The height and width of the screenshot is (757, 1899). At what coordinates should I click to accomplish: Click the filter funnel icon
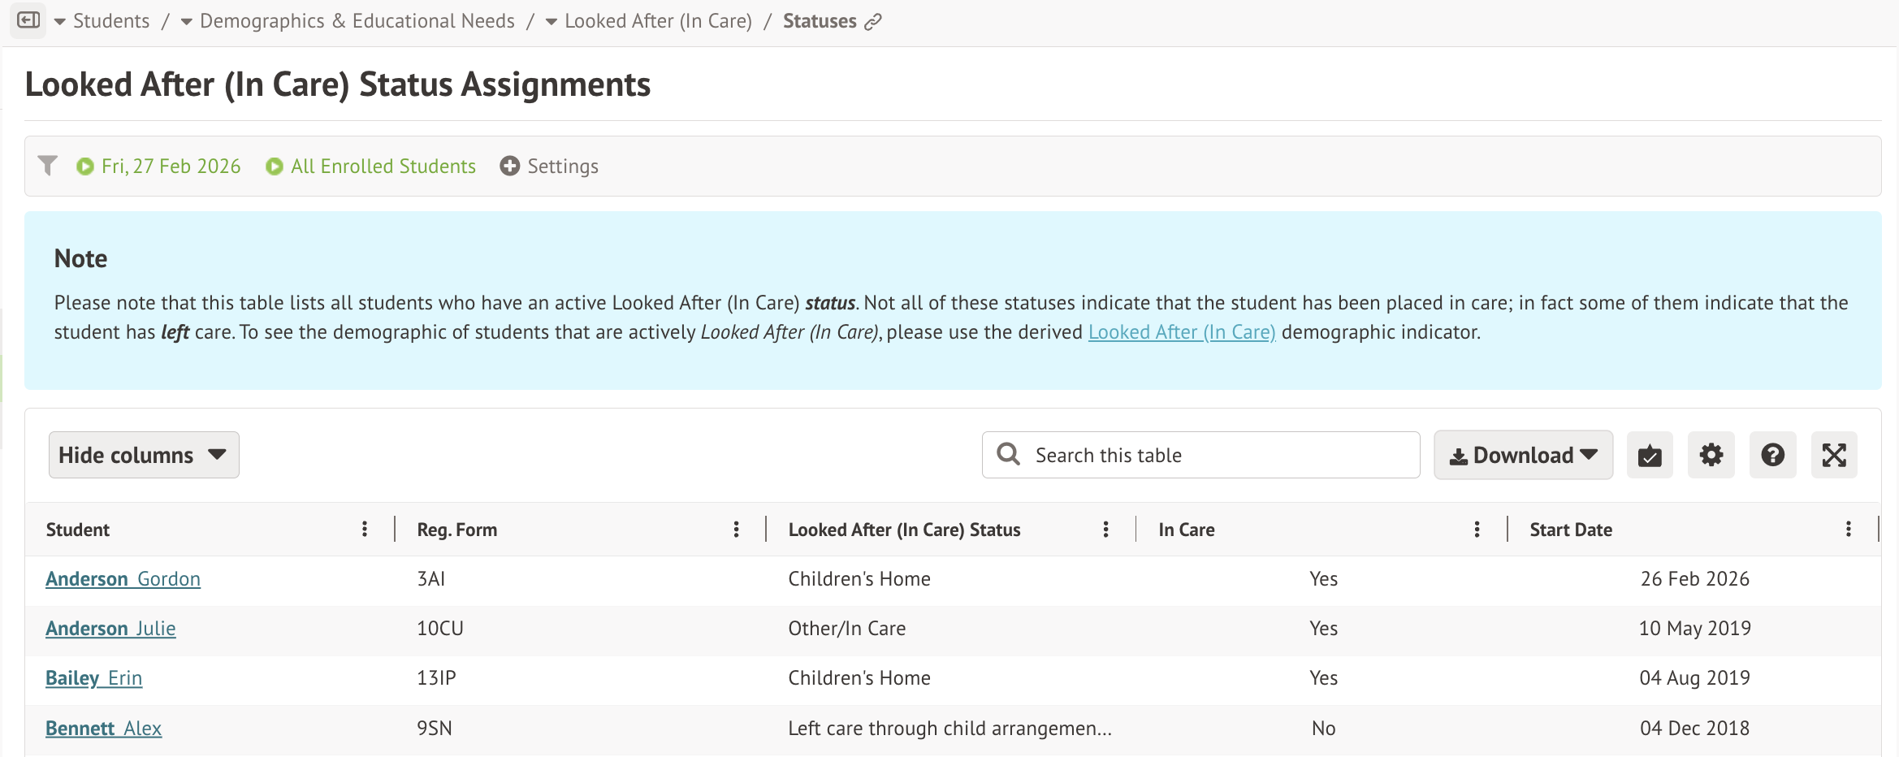point(48,166)
